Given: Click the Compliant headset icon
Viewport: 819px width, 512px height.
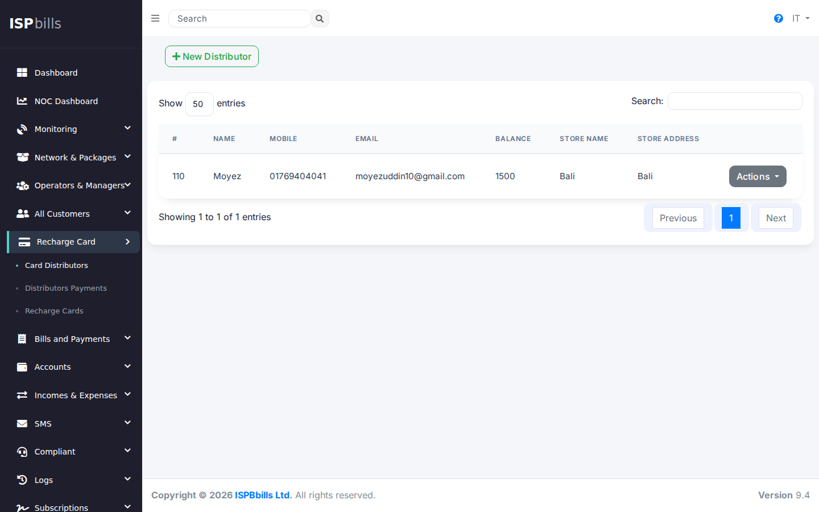Looking at the screenshot, I should pyautogui.click(x=22, y=452).
